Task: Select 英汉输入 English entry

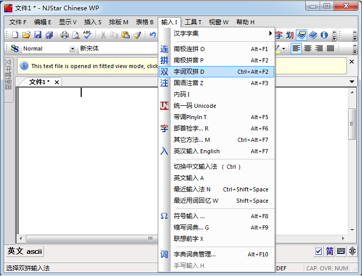Action: [216, 151]
